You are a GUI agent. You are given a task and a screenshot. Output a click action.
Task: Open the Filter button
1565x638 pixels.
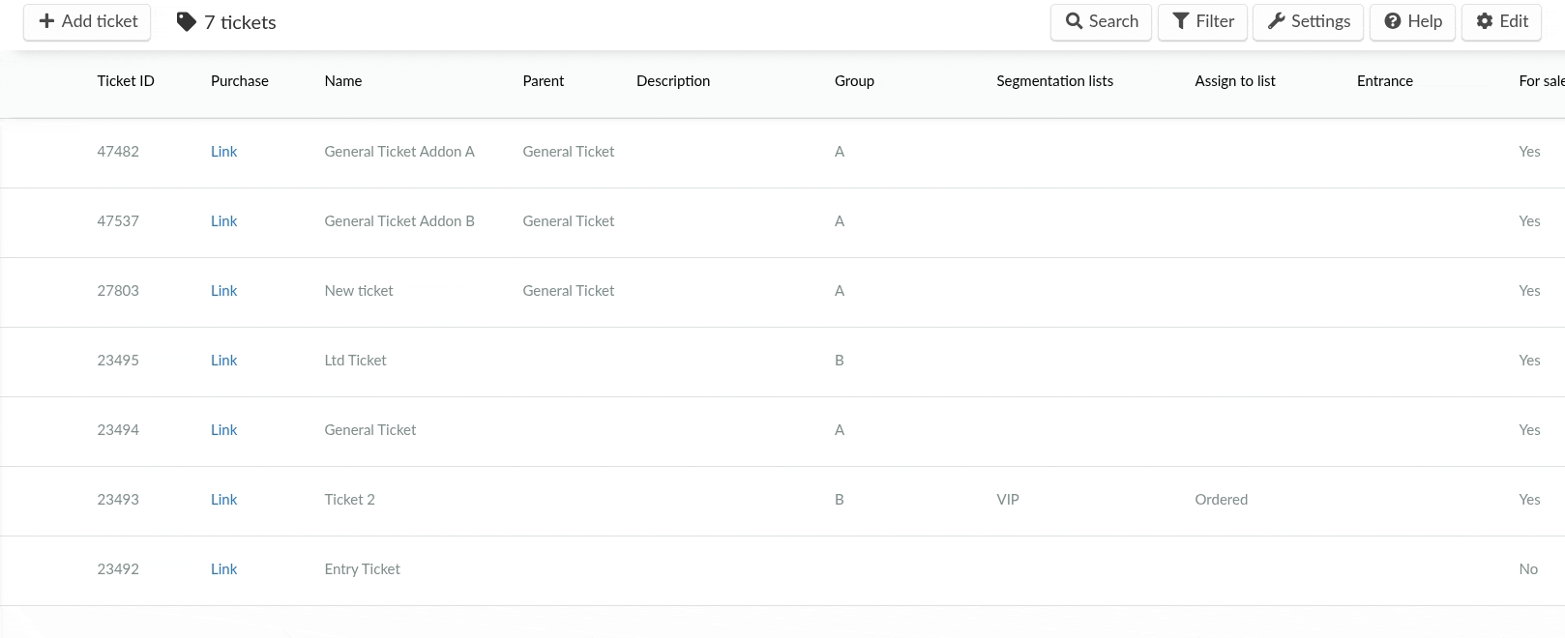1202,21
